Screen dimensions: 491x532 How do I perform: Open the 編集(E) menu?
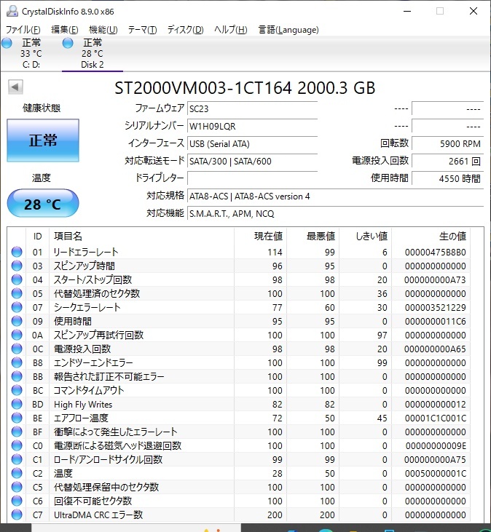pyautogui.click(x=65, y=30)
